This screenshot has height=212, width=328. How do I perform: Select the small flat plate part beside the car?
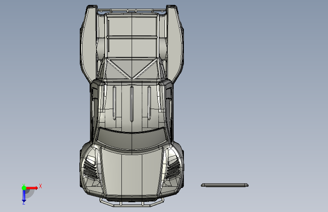tap(225, 185)
